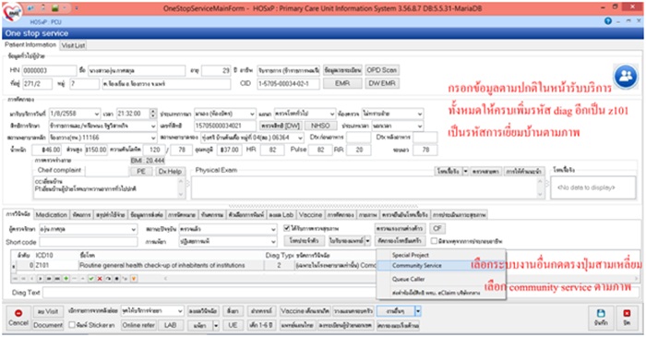
Task: Click the CF button
Action: [x=437, y=228]
